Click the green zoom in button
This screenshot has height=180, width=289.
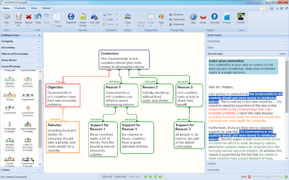pos(286,177)
